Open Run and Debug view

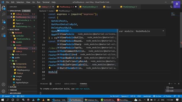3,28
